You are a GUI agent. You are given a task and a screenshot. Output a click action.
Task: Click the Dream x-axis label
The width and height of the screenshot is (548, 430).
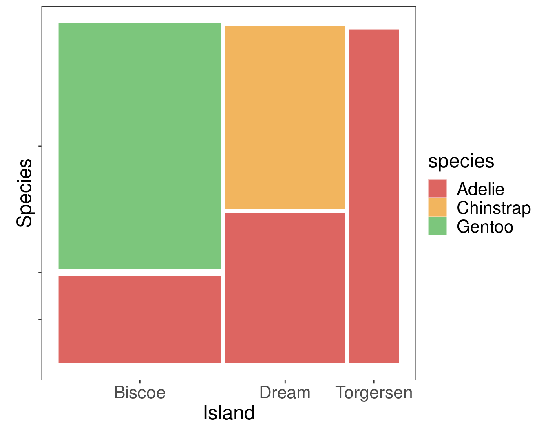point(285,393)
